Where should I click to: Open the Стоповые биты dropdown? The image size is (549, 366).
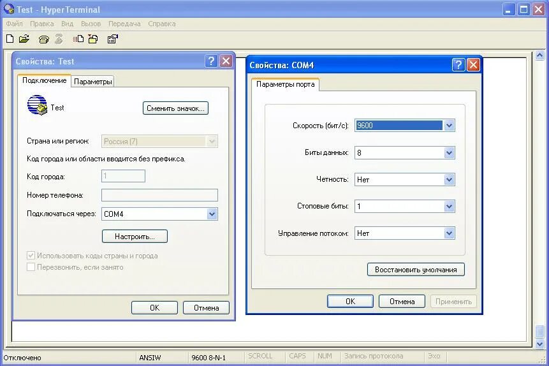click(x=450, y=207)
